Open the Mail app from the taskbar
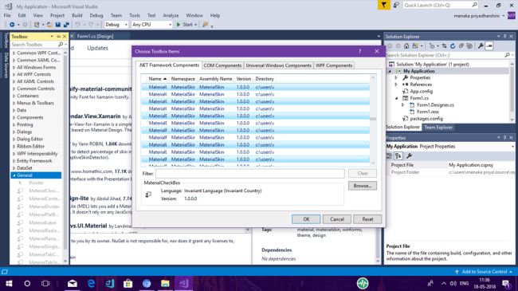 point(73,283)
